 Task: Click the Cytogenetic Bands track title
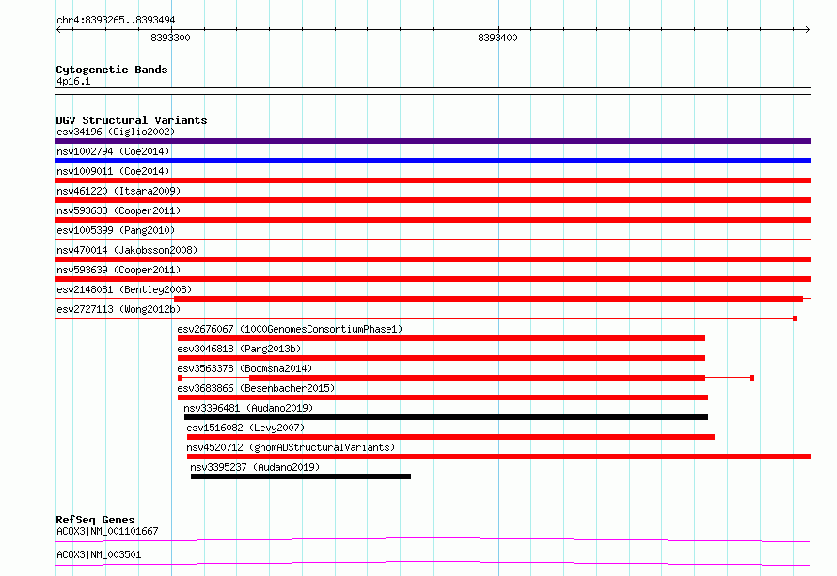pyautogui.click(x=112, y=70)
